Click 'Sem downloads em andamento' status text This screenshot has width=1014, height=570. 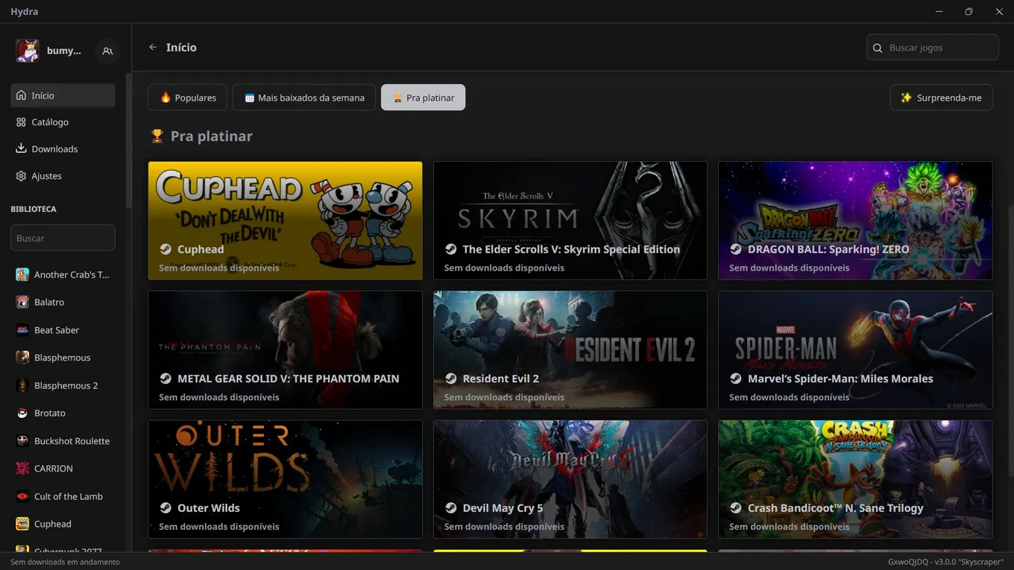pos(65,562)
